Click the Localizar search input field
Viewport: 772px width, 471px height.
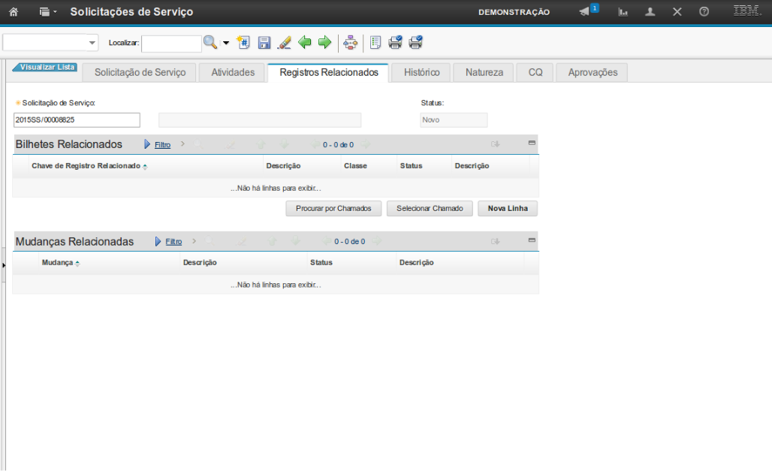point(171,44)
